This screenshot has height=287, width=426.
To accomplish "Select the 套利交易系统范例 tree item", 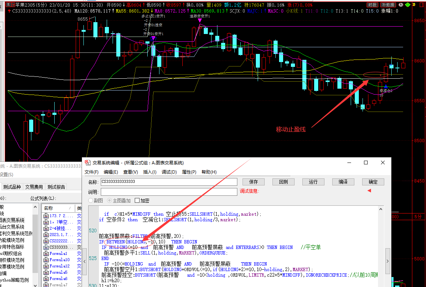I will (16, 233).
